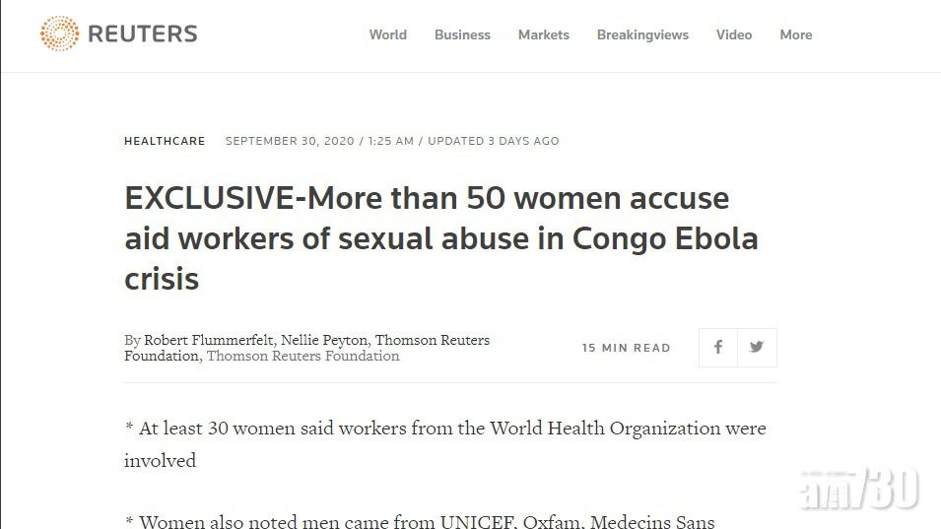Screen dimensions: 941x529
Task: Open author Robert Flummerfelt's page
Action: pos(208,340)
